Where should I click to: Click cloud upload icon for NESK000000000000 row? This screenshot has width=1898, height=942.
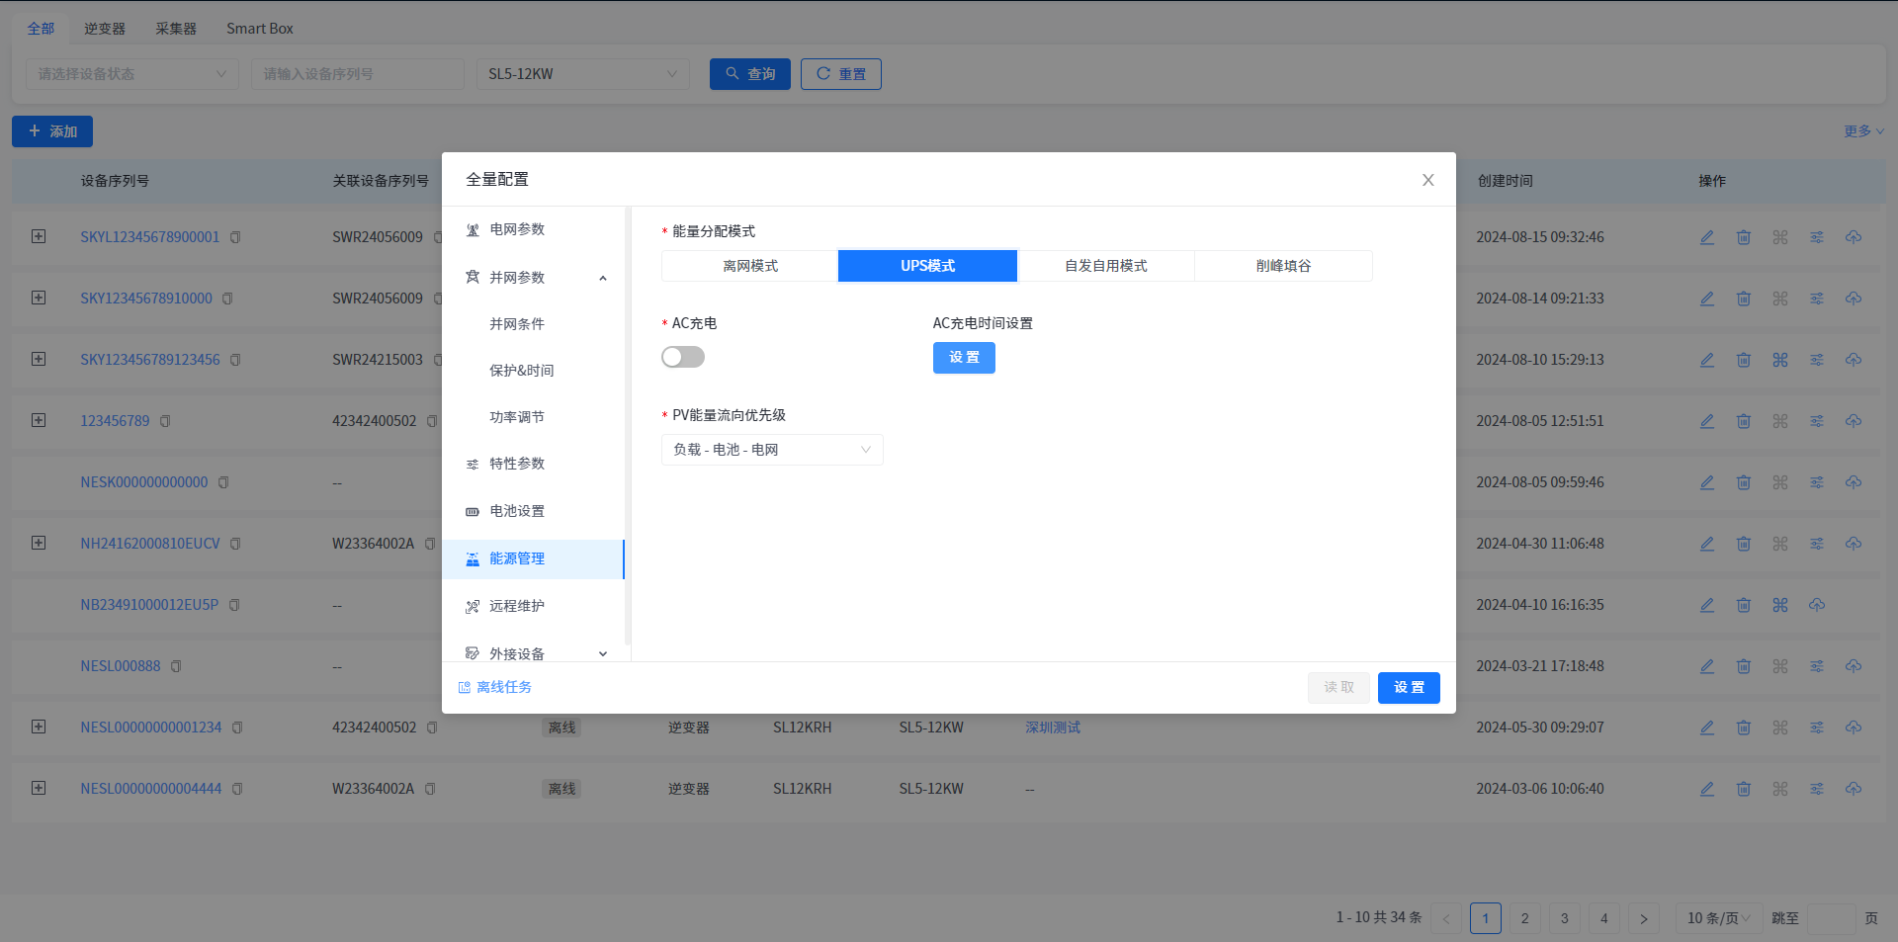[x=1854, y=482]
